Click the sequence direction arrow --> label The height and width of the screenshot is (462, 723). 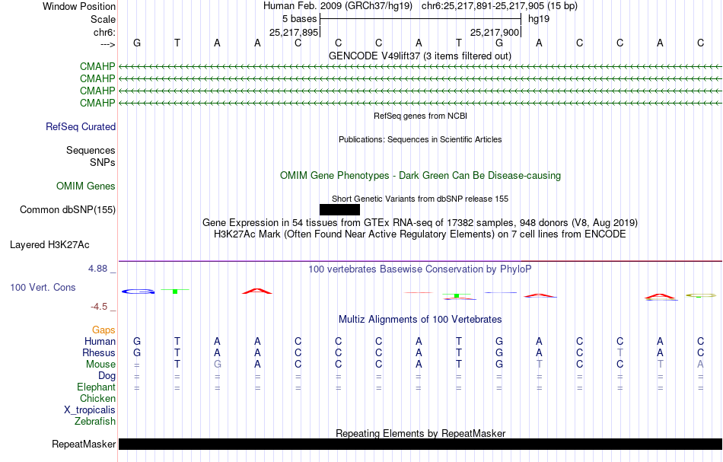108,44
